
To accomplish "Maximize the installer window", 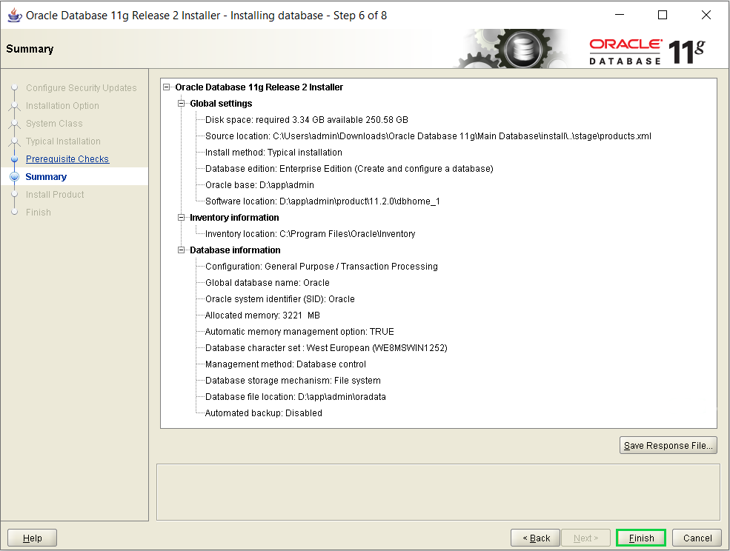I will [663, 15].
